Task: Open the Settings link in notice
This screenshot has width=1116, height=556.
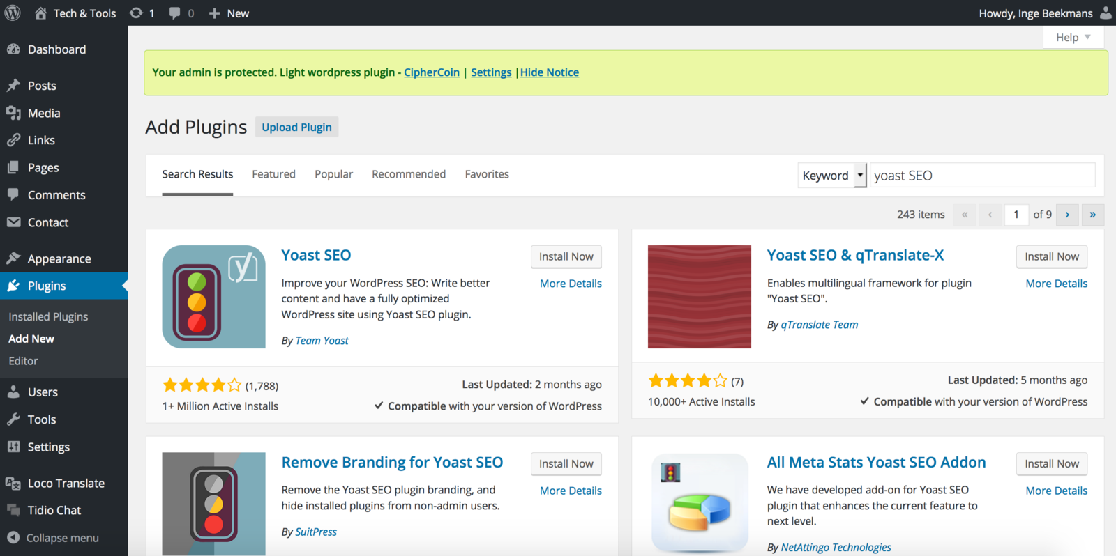Action: pos(491,72)
